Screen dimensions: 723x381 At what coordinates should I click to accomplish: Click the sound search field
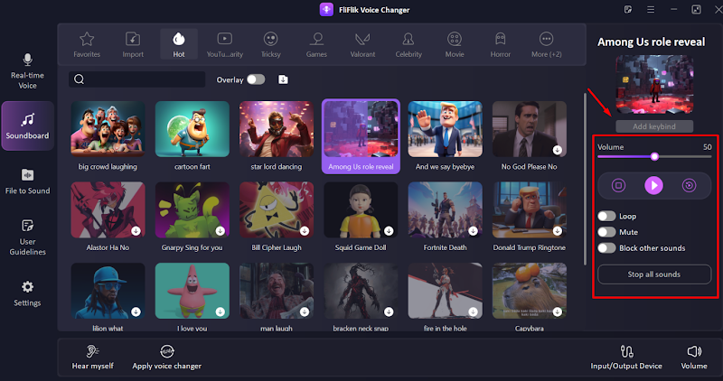click(137, 79)
